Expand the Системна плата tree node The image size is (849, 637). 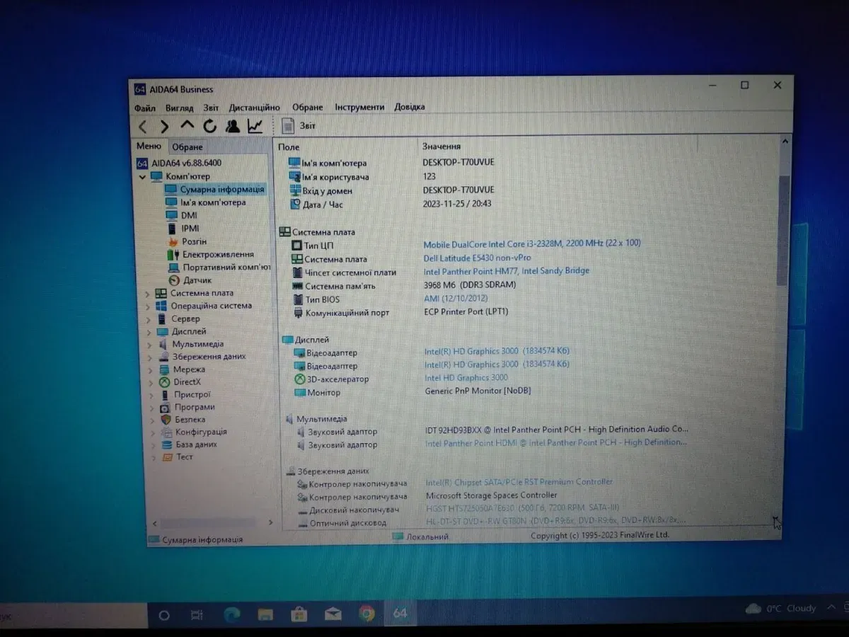click(148, 294)
